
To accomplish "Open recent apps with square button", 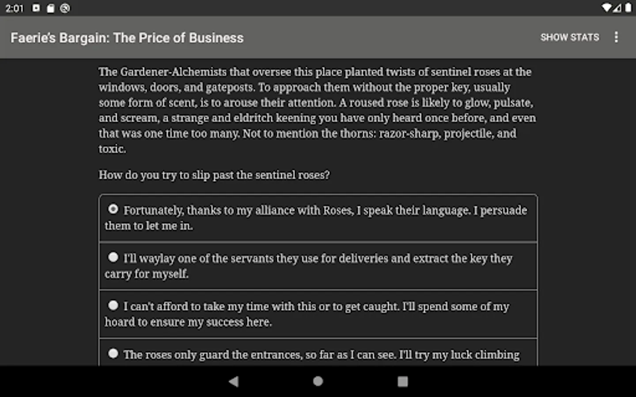I will pyautogui.click(x=402, y=381).
